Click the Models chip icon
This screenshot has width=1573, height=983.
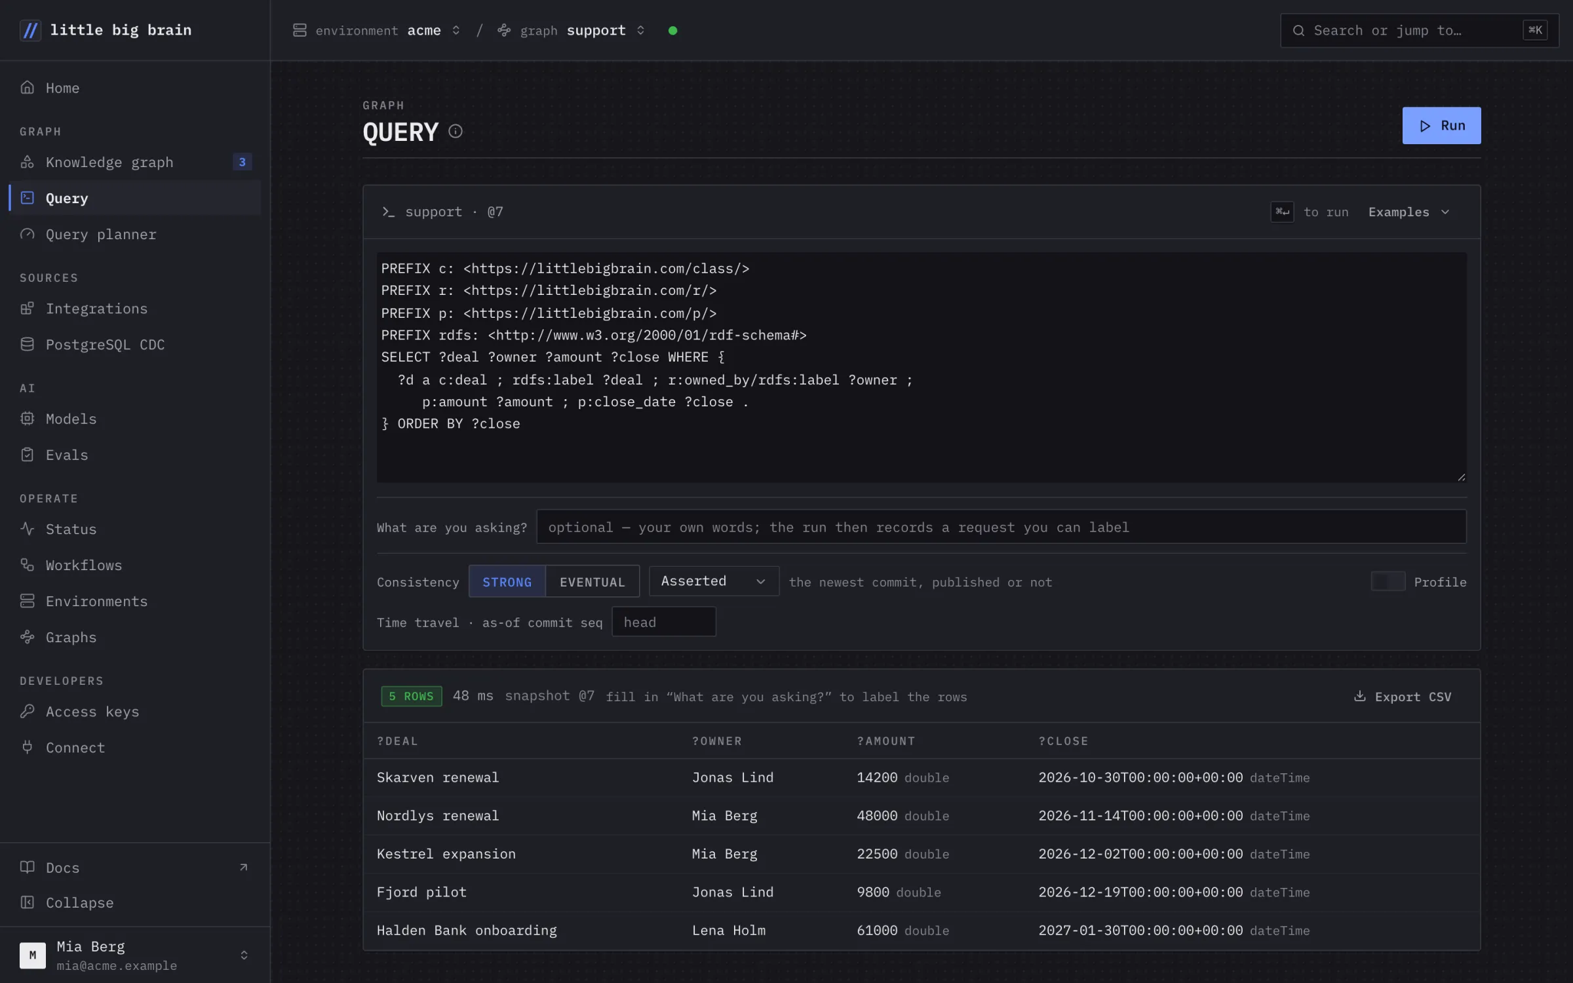pyautogui.click(x=27, y=418)
